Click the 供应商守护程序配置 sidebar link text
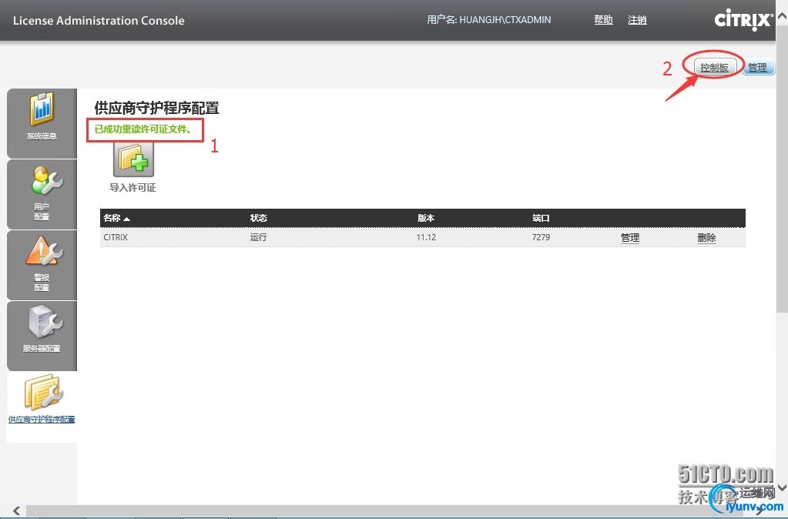Viewport: 788px width, 519px height. click(42, 420)
